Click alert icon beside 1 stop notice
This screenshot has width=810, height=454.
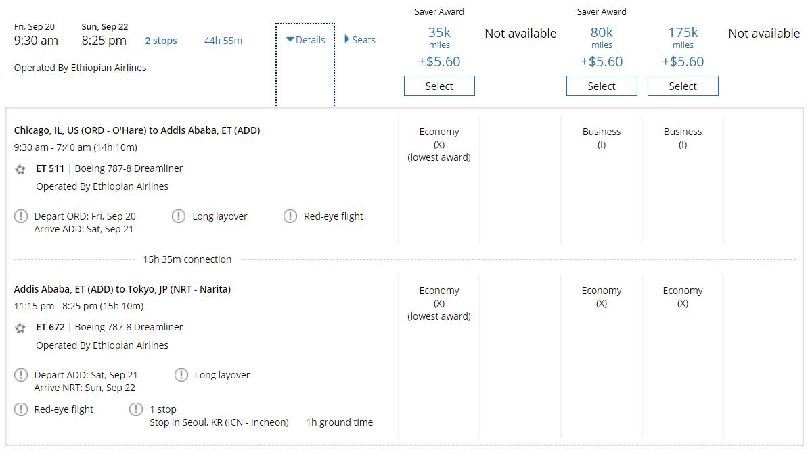pyautogui.click(x=136, y=409)
